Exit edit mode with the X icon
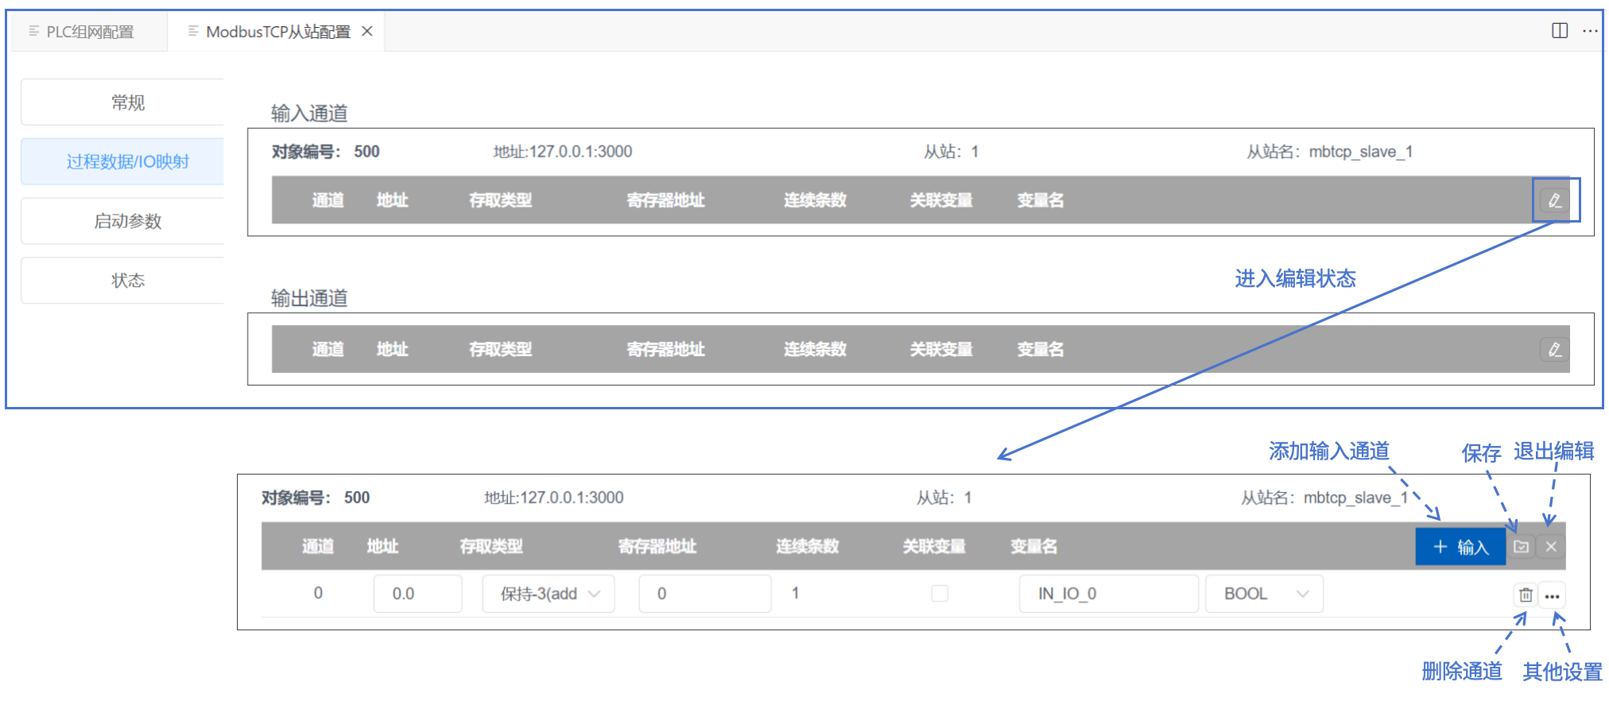The image size is (1609, 709). point(1551,547)
